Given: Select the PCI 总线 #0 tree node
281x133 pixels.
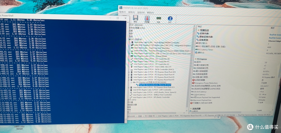Looking at the screenshot, I should (x=137, y=40).
